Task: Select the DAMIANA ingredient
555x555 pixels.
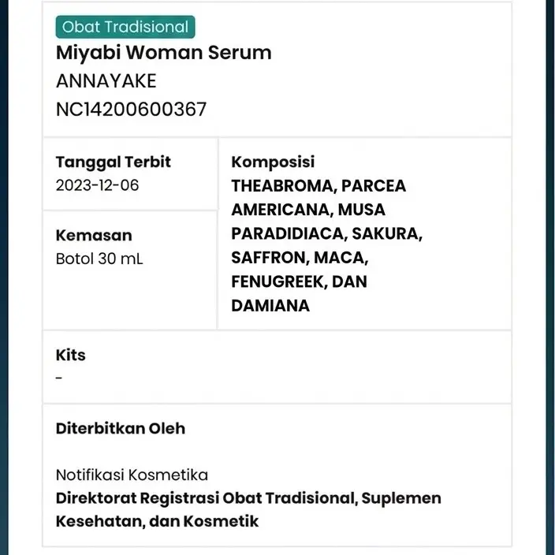Action: click(270, 305)
